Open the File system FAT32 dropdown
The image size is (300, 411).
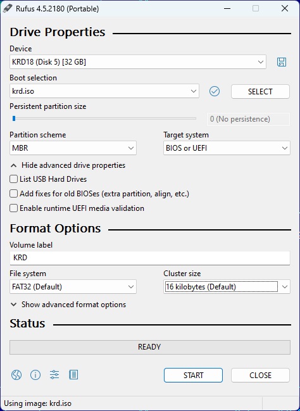pos(73,286)
